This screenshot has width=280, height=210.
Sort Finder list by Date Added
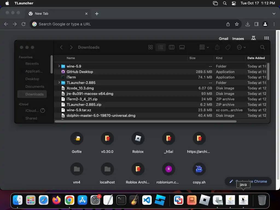pyautogui.click(x=256, y=58)
